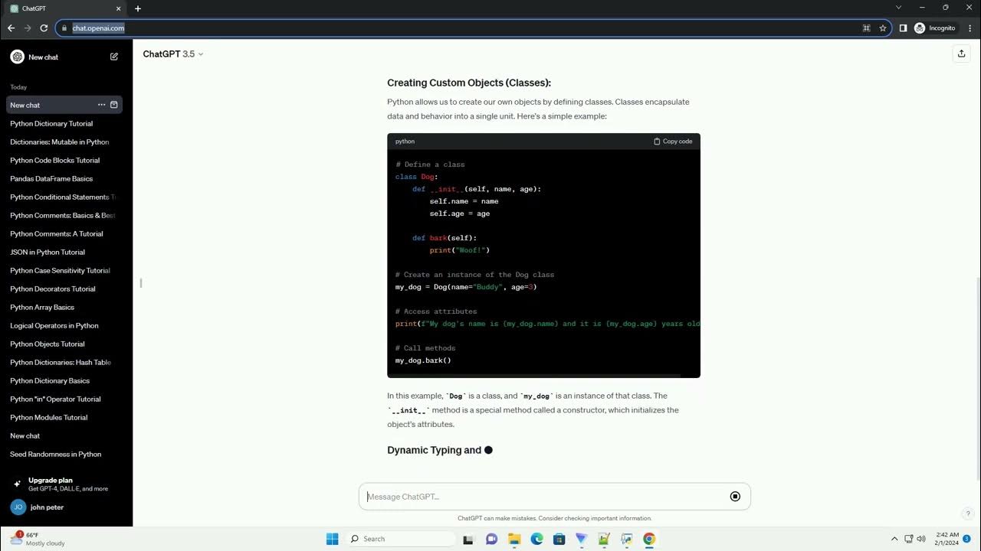Open Microsoft Edge from taskbar

[x=536, y=539]
